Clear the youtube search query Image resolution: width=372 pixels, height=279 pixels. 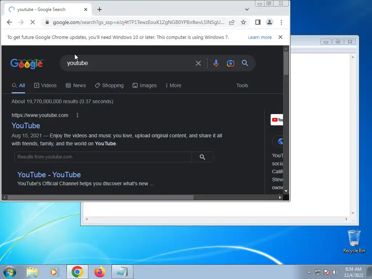[x=198, y=63]
